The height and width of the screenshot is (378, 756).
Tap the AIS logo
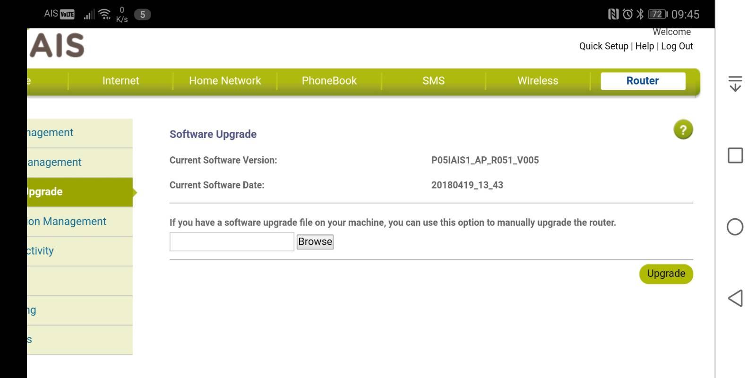57,45
